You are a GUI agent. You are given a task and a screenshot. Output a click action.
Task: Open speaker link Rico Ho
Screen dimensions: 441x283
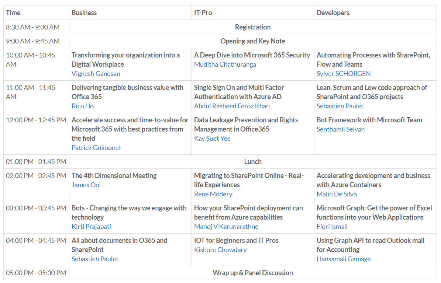click(82, 106)
